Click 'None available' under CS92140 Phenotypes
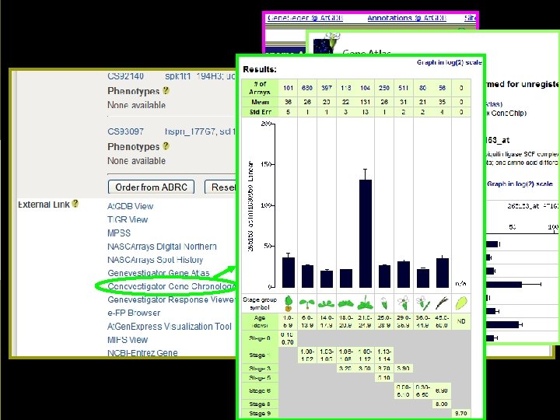Screen dimensions: 560x420 pyautogui.click(x=136, y=105)
